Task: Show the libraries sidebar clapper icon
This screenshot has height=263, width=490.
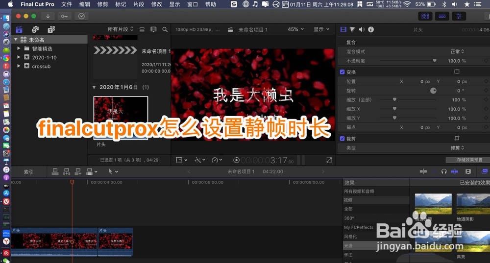Action: point(19,29)
